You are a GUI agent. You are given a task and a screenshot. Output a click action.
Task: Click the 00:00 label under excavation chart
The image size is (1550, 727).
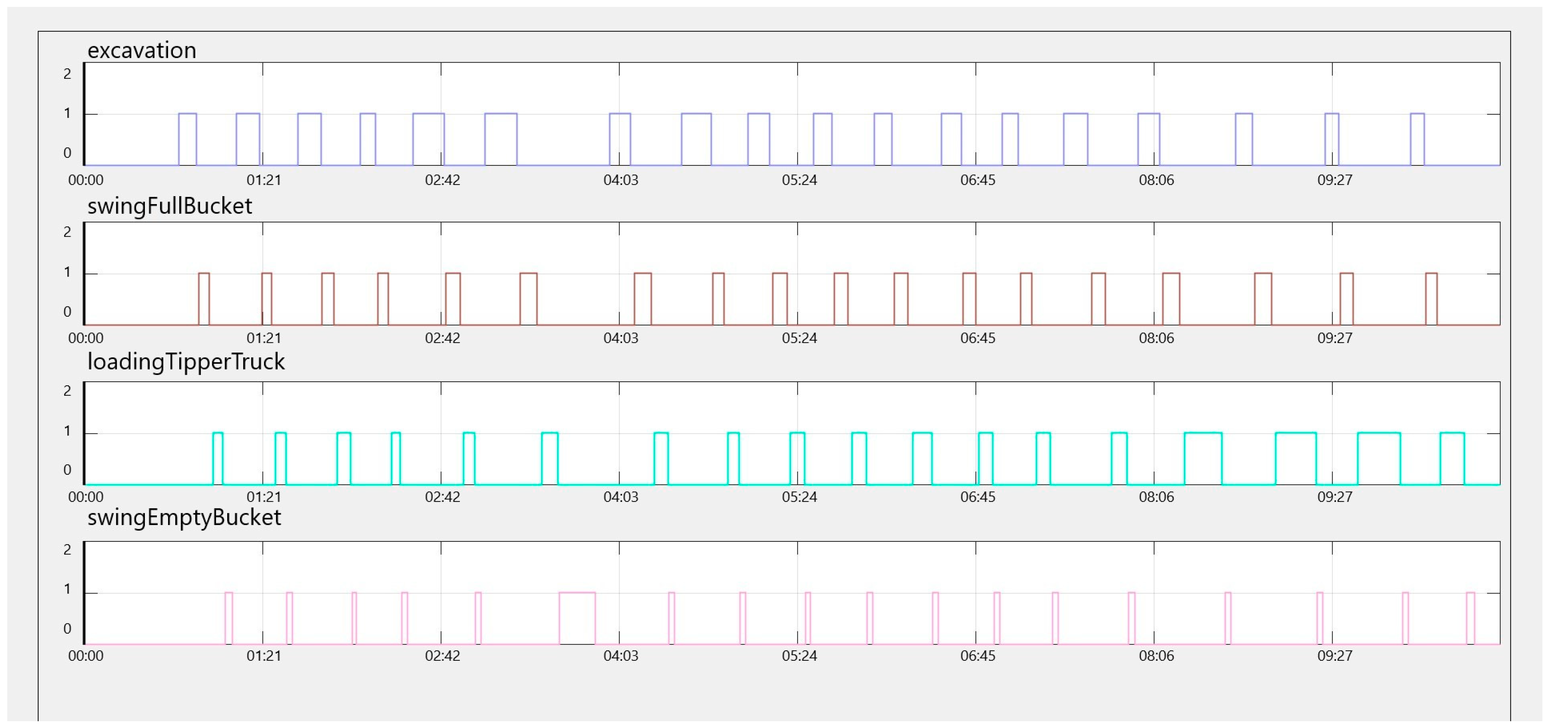[86, 180]
